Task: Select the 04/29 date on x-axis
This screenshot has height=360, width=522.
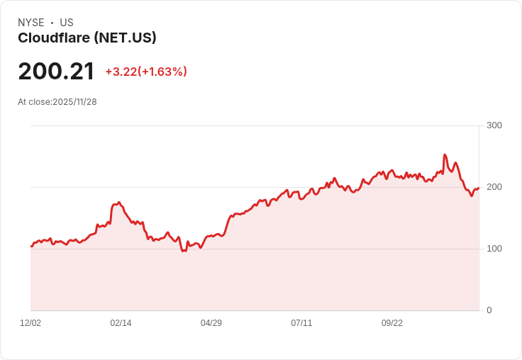Action: (x=211, y=322)
